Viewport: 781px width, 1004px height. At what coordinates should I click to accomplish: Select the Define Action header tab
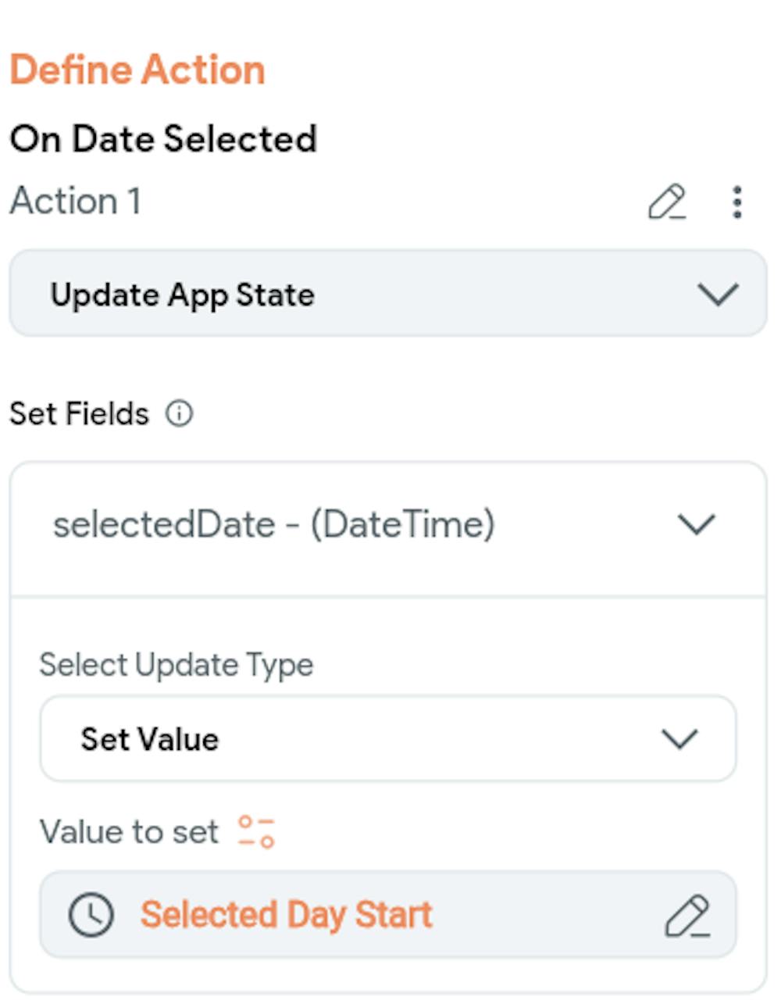tap(137, 69)
